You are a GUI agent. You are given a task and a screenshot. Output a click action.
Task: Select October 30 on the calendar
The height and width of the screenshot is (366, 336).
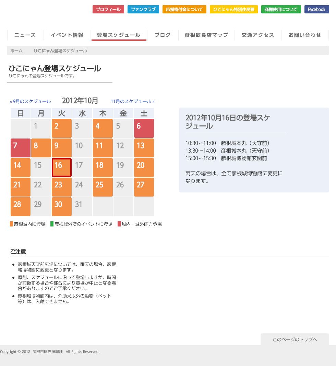coord(61,207)
